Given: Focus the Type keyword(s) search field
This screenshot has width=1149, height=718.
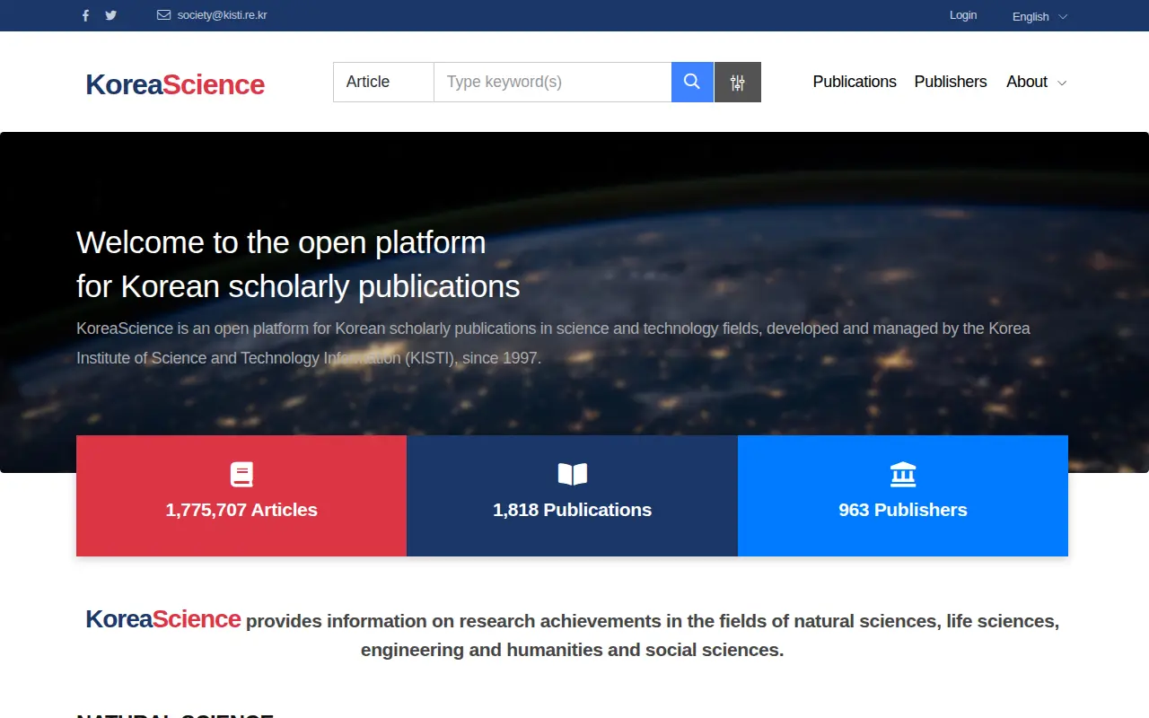Looking at the screenshot, I should click(552, 82).
